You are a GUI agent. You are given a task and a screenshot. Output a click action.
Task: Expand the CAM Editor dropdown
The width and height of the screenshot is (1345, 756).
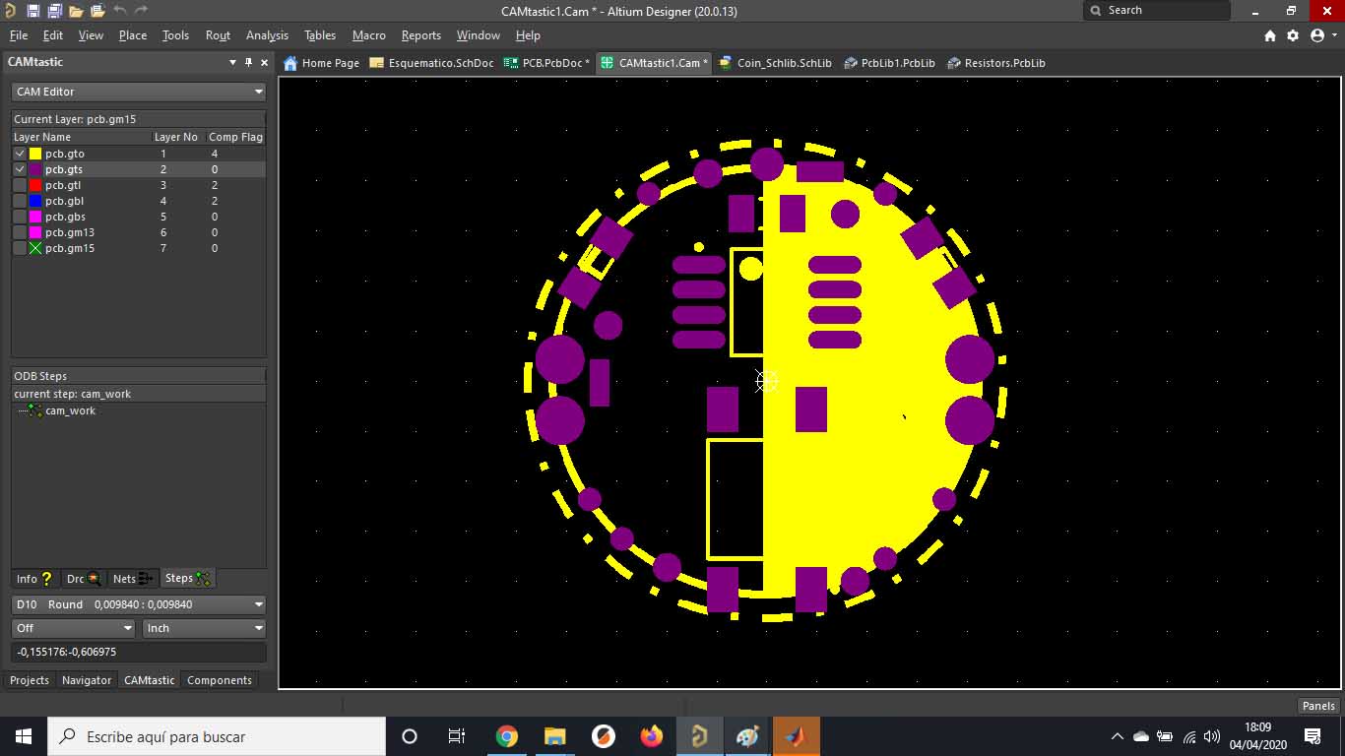pos(139,92)
